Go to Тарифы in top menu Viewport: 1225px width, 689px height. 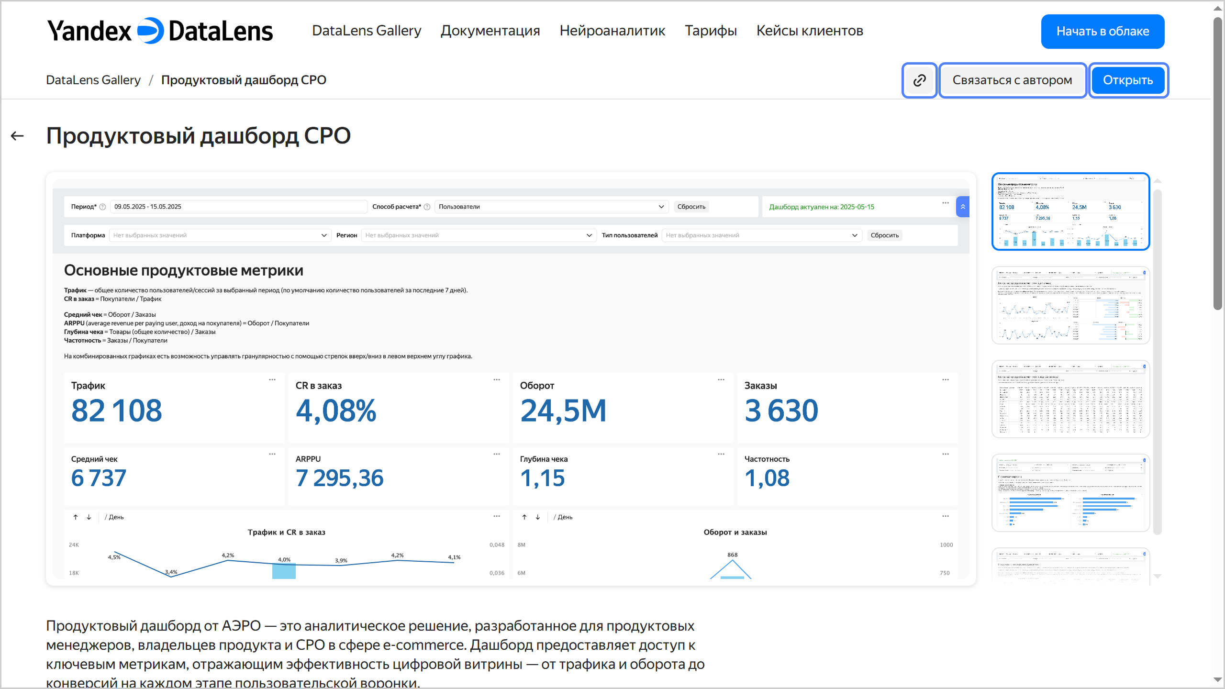(711, 31)
